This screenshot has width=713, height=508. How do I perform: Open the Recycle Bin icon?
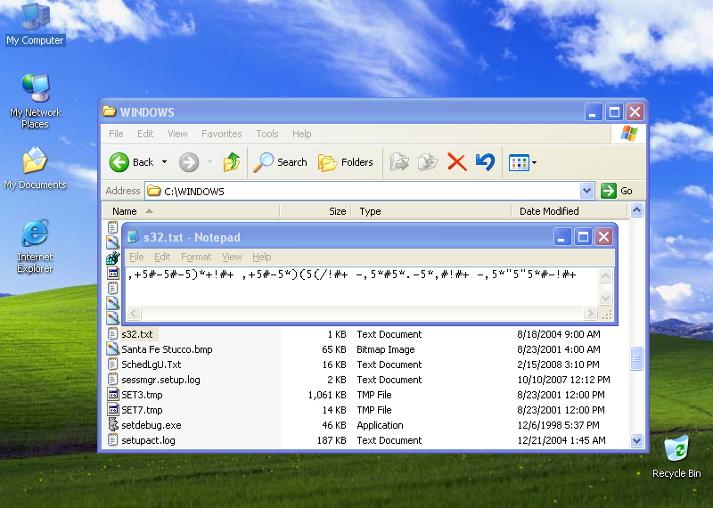(x=676, y=456)
